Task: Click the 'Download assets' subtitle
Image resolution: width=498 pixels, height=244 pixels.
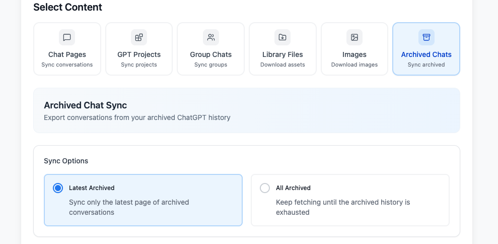Action: pyautogui.click(x=282, y=65)
